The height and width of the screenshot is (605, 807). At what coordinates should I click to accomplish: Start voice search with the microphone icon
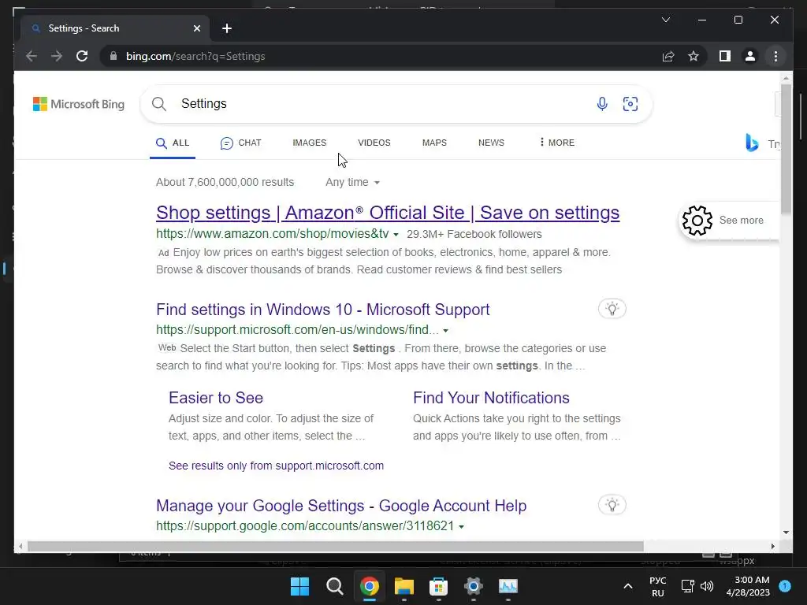[x=601, y=104]
